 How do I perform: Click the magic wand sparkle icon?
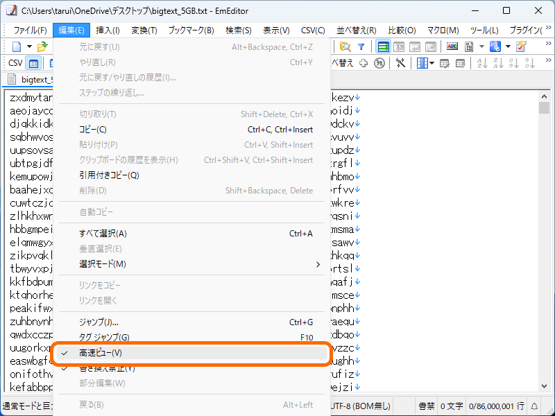tap(400, 63)
